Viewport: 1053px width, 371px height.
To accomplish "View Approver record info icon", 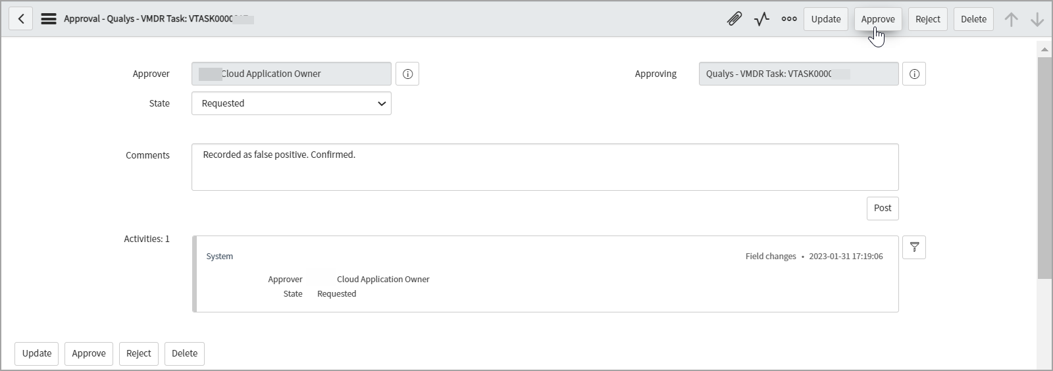I will (407, 74).
